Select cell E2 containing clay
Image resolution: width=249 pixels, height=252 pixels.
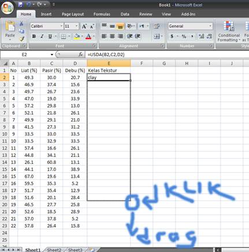(109, 78)
